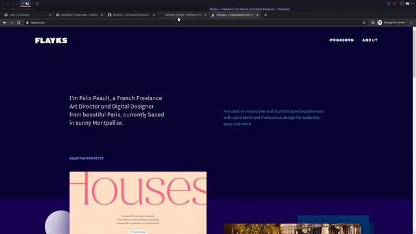Screen dimensions: 416x234
Task: Close the Flayks tab
Action: tap(257, 15)
